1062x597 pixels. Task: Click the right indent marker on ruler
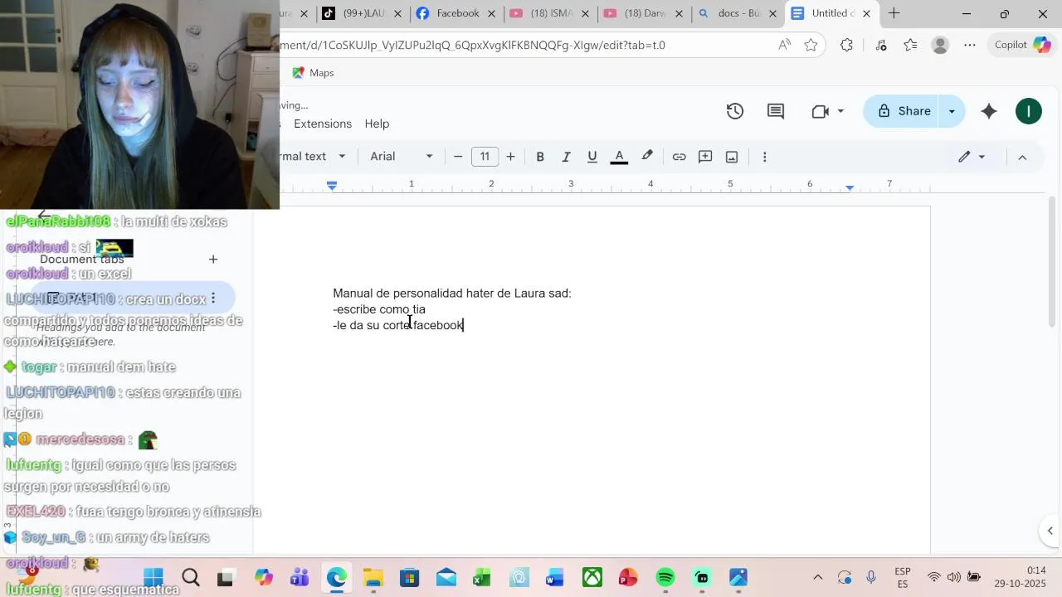click(x=850, y=187)
